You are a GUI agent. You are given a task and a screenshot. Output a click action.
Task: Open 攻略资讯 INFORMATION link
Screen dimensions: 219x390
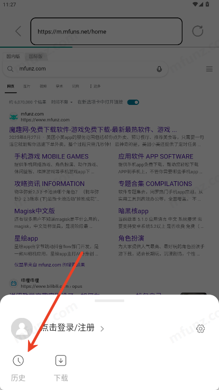click(x=49, y=184)
